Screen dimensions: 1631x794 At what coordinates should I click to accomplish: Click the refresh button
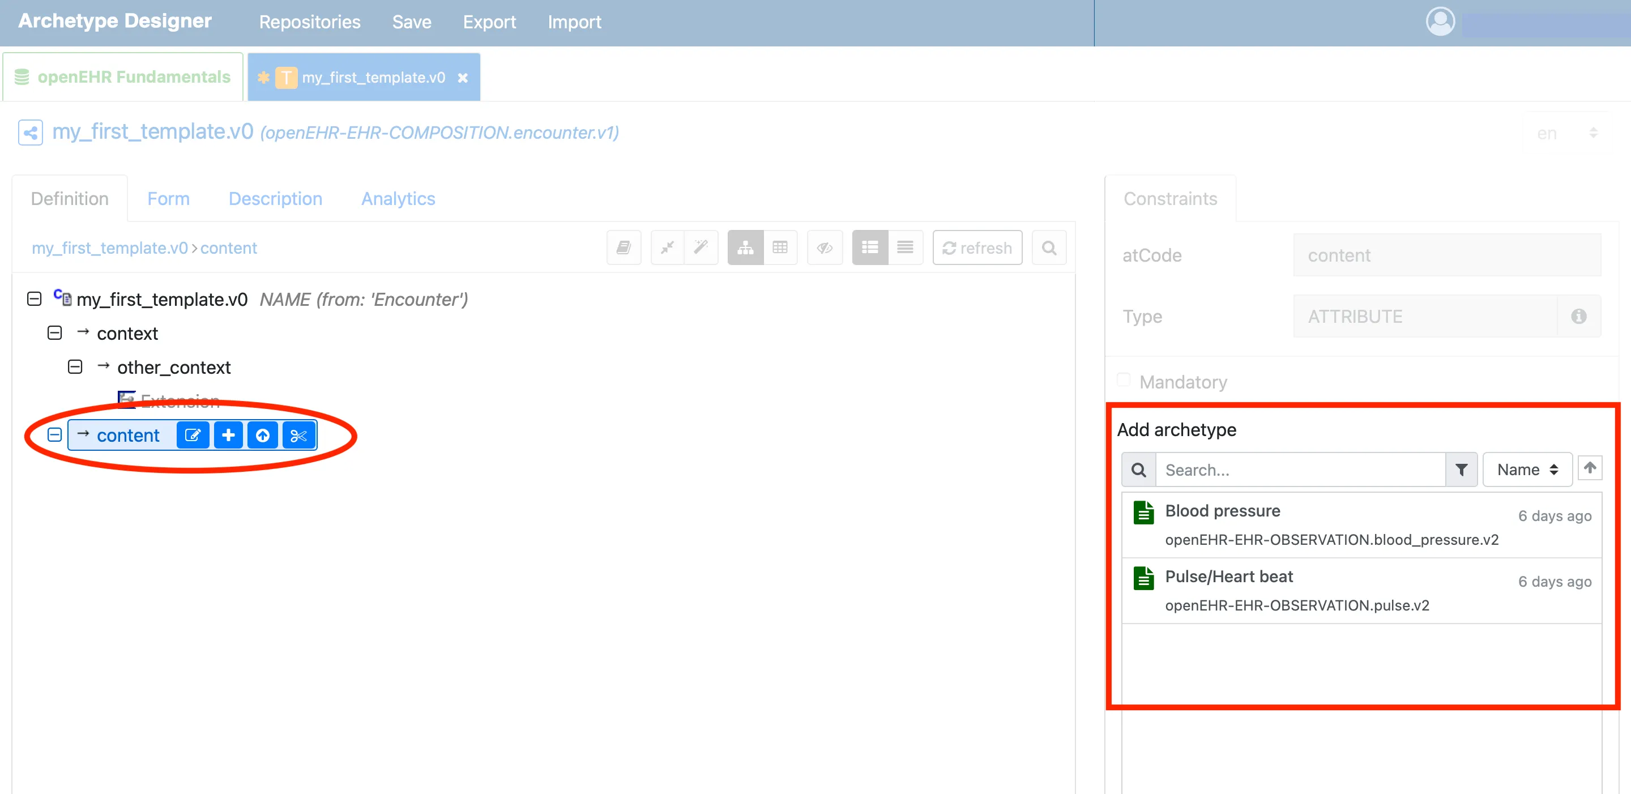tap(977, 247)
